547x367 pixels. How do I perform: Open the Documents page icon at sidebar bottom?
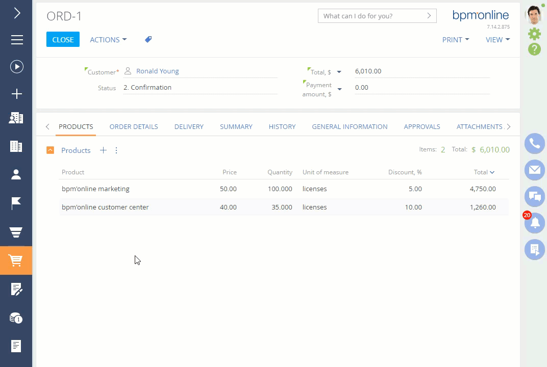tap(16, 346)
